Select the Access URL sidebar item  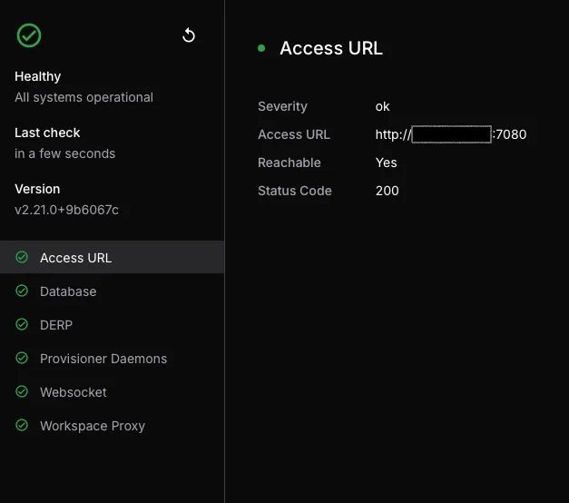[76, 258]
